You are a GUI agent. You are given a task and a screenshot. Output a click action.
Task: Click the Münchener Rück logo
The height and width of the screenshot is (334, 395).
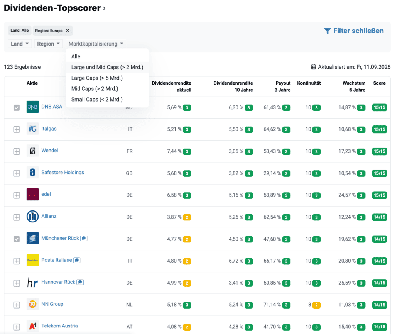tap(32, 239)
